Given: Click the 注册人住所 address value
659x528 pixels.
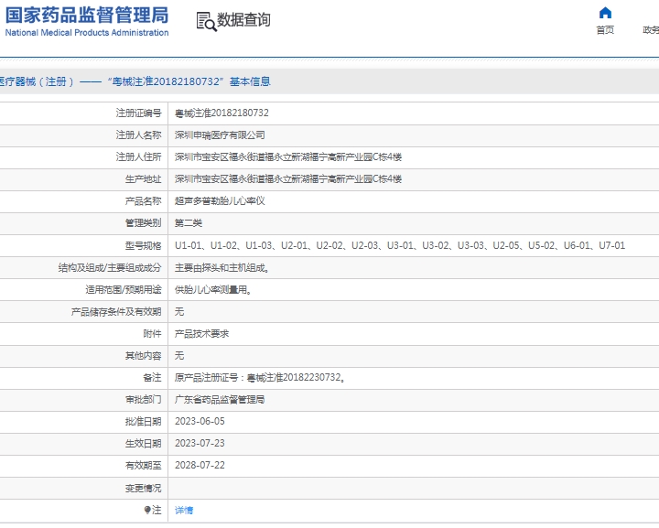Looking at the screenshot, I should pyautogui.click(x=288, y=157).
